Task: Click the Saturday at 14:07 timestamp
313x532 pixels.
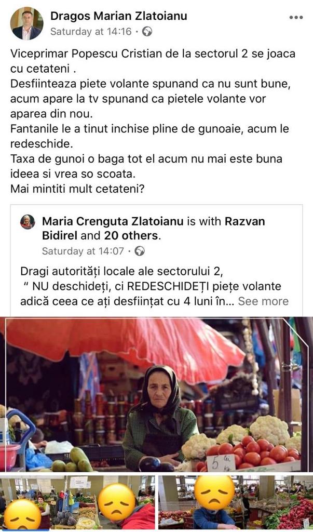Action: [83, 251]
